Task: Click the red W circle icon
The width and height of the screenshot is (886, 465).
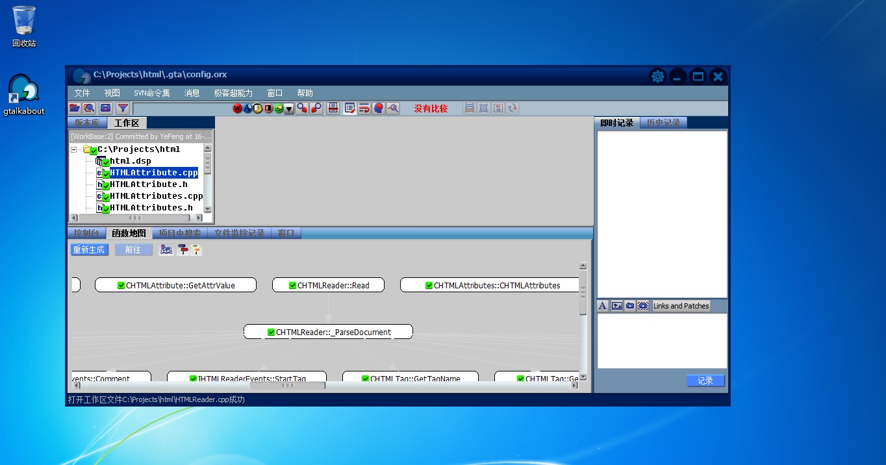Action: 237,108
